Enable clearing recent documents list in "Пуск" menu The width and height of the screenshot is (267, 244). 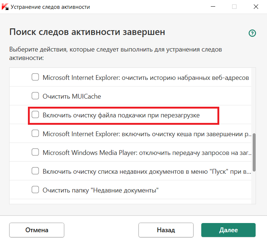pos(35,171)
